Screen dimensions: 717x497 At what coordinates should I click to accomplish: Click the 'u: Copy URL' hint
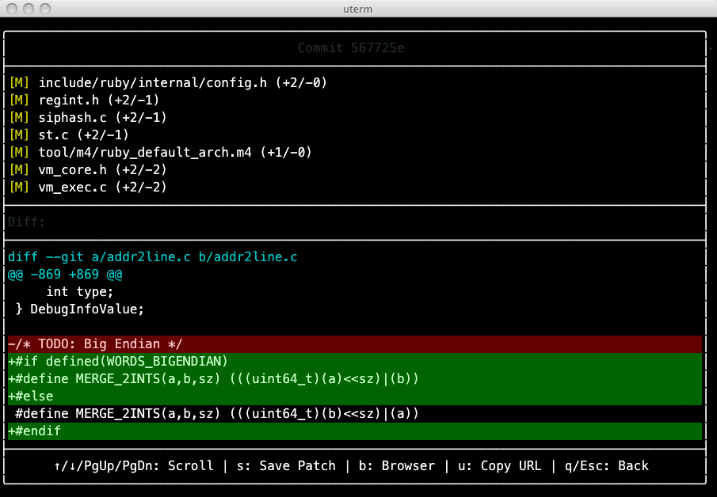point(500,466)
